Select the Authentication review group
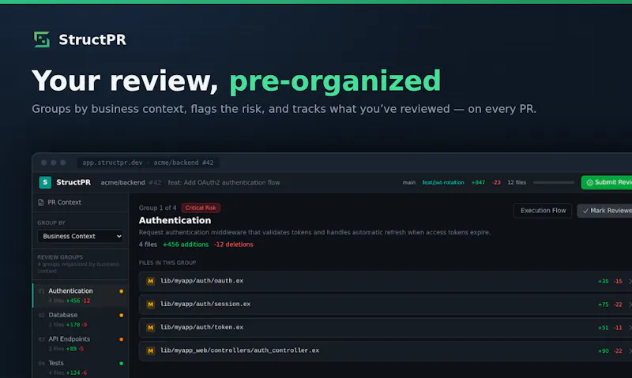This screenshot has width=632, height=378. (x=81, y=295)
